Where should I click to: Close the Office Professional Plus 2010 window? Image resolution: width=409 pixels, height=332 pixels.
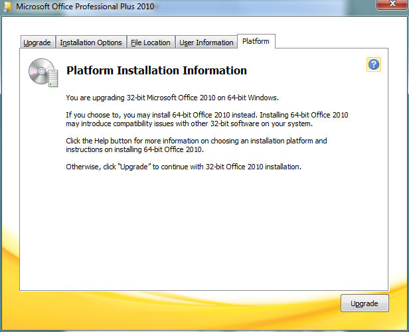(392, 4)
